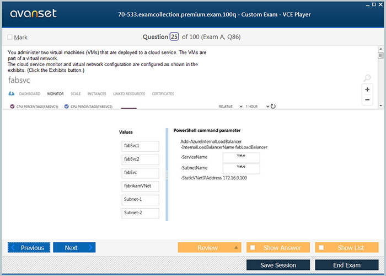
Task: Click the -SubnetName Value target box
Action: coord(242,168)
